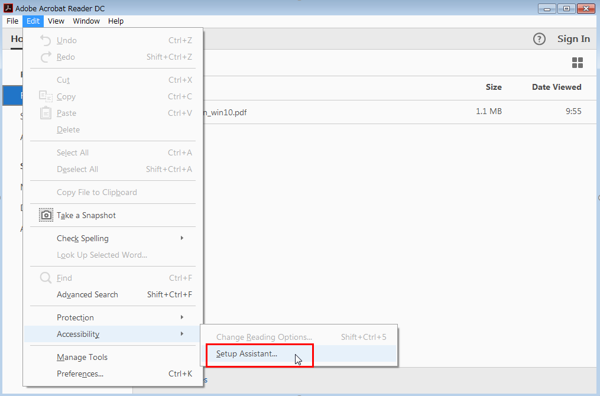Click the Paste clipboard icon
Screen dimensions: 600x396
[x=46, y=113]
